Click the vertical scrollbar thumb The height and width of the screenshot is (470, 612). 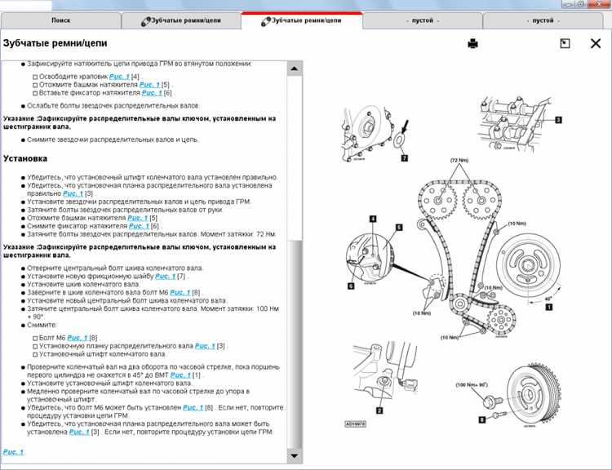[295, 344]
